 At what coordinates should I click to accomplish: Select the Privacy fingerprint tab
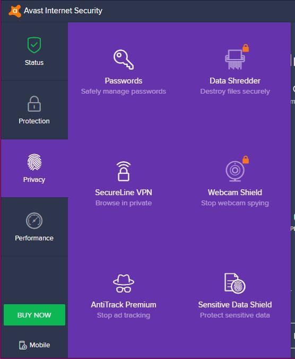coord(34,168)
